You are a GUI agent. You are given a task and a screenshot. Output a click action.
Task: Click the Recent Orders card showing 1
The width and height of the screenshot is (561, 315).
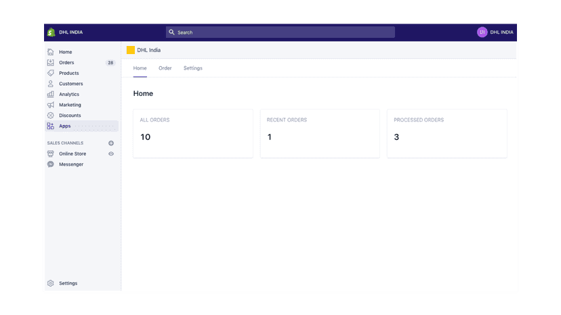click(x=320, y=134)
